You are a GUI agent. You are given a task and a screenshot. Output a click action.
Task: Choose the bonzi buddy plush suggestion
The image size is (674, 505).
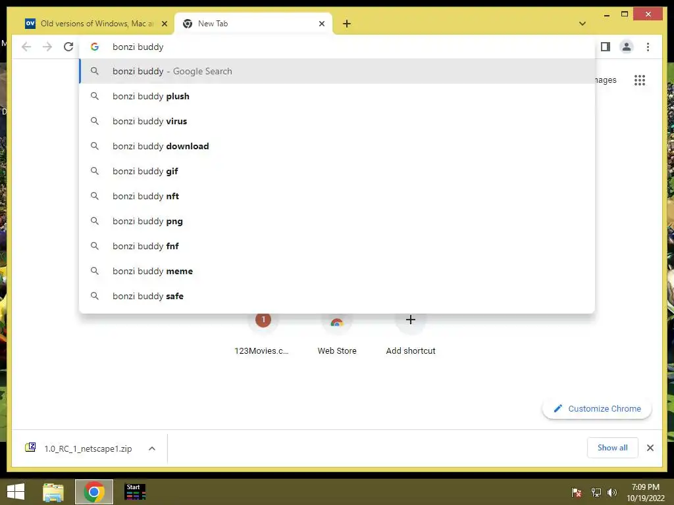[337, 96]
